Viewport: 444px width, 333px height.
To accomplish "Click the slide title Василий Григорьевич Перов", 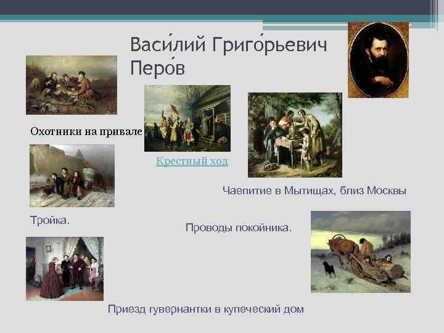I will pos(229,56).
